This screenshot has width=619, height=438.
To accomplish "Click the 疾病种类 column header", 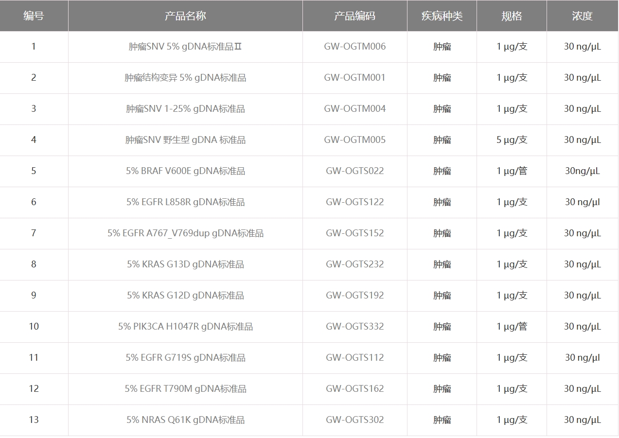I will pos(442,16).
